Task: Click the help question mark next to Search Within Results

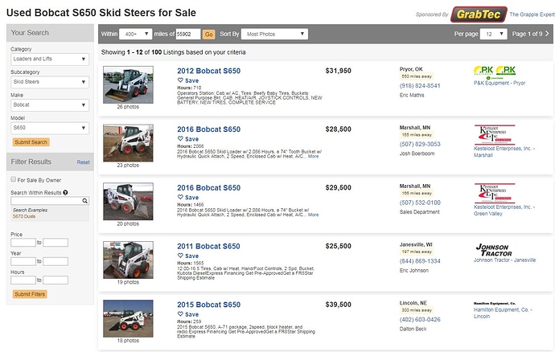Action: (65, 192)
